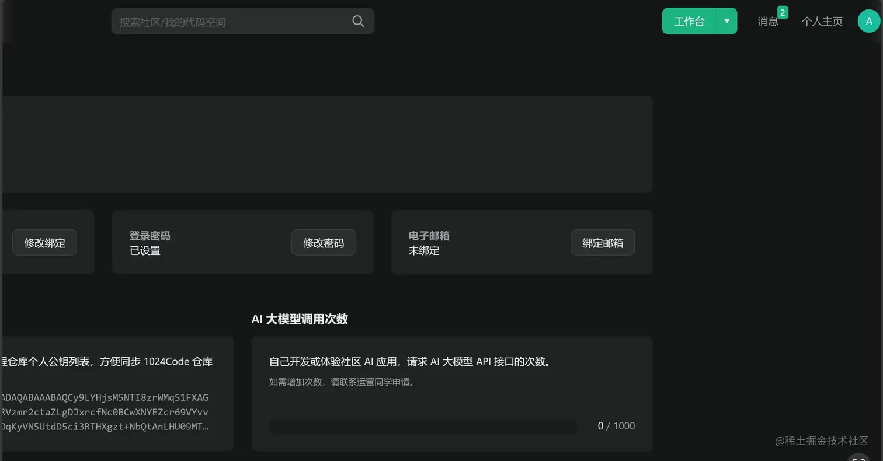Viewport: 883px width, 461px height.
Task: Click the 未绑定 email status
Action: point(423,250)
